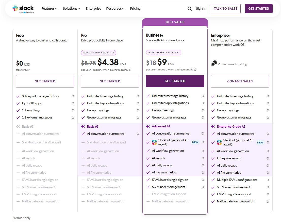Click the Enterprise-Grade AI sparkle icon
This screenshot has width=281, height=223.
click(213, 126)
